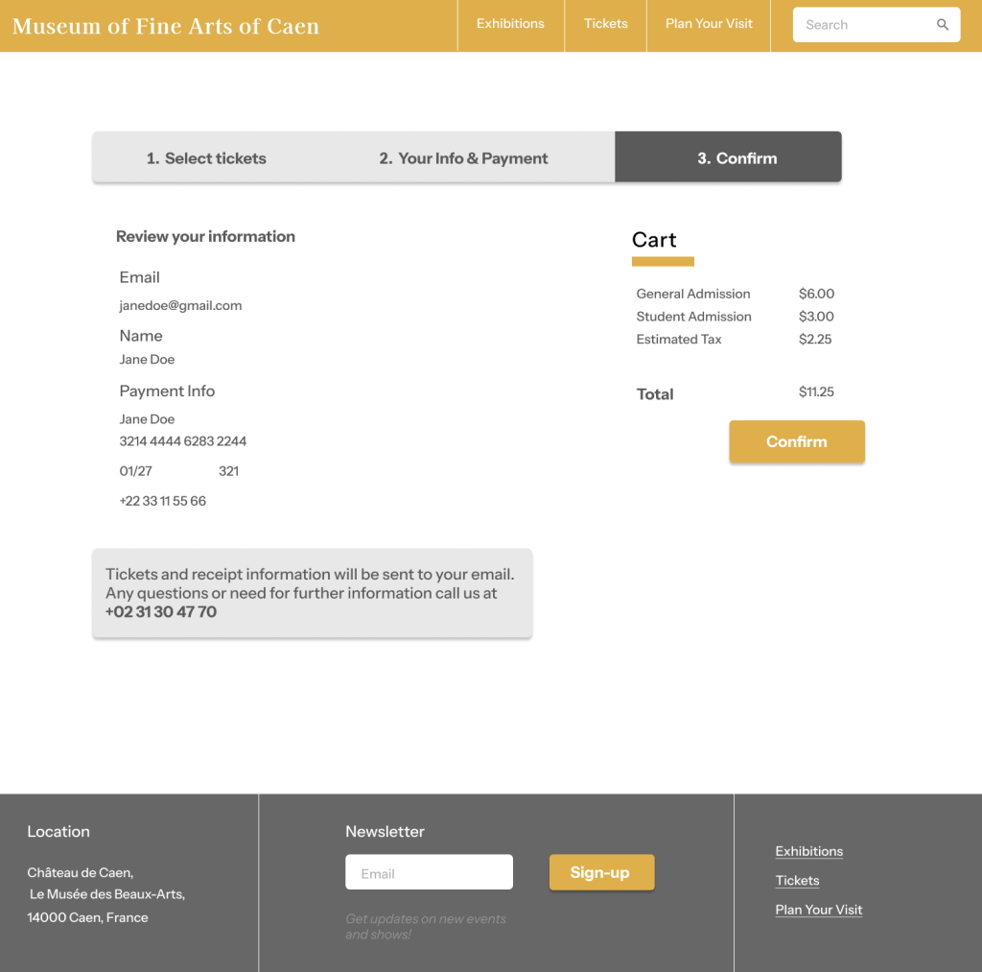Screen dimensions: 982x972
Task: Open Plan Your Visit in header
Action: [709, 24]
